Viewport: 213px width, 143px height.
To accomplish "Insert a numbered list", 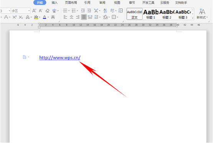I will click(x=74, y=11).
